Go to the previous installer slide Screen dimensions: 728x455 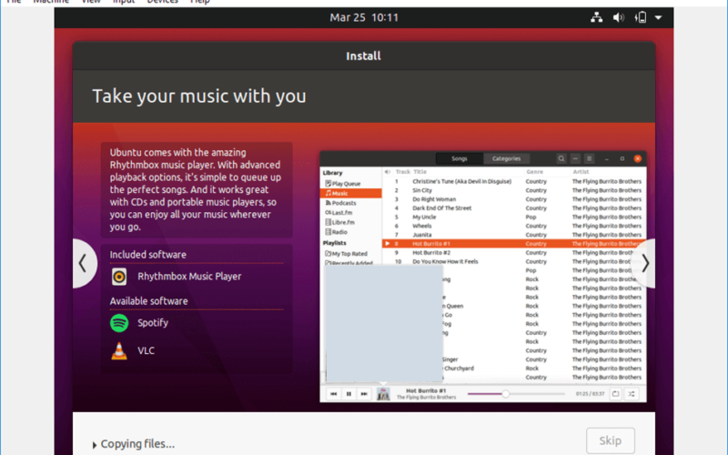[x=84, y=263]
